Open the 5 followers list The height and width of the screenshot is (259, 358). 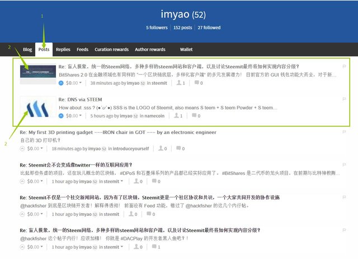tap(157, 27)
